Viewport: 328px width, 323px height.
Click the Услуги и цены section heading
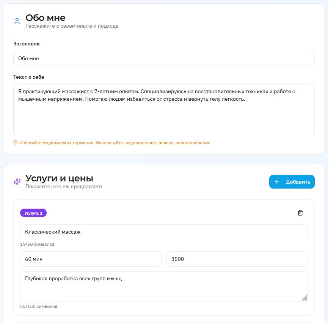pyautogui.click(x=59, y=178)
